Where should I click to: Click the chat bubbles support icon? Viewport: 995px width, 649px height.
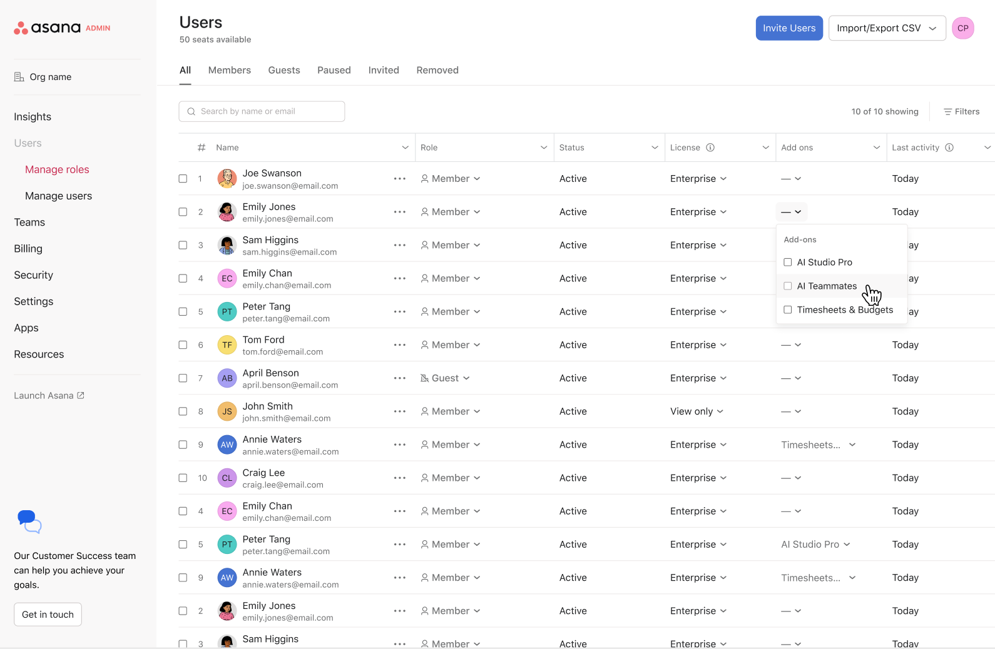(29, 521)
